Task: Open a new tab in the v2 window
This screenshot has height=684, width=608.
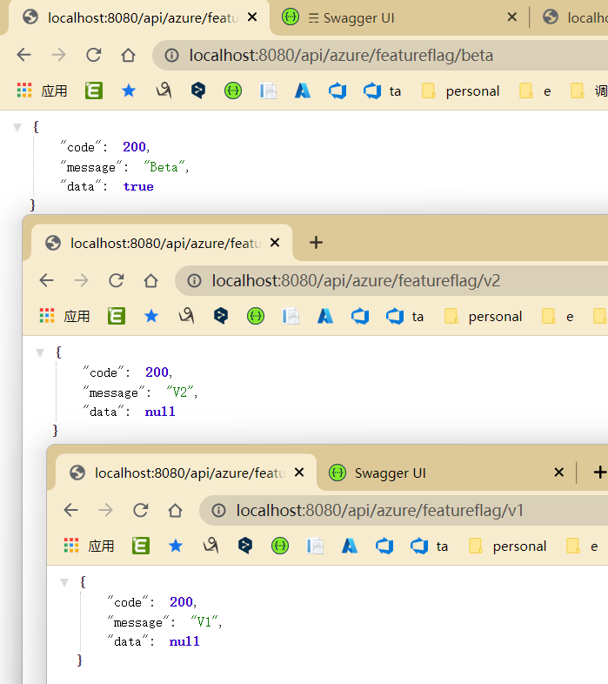Action: [316, 243]
